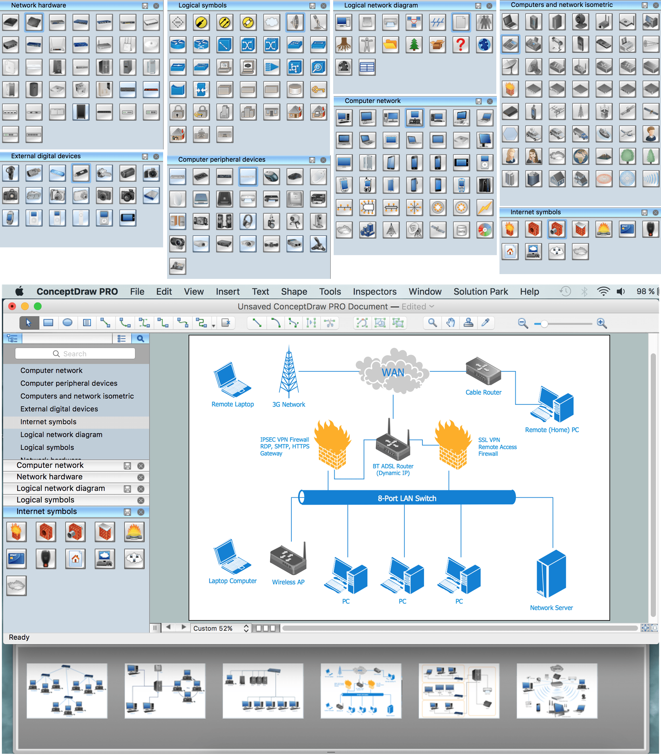Adjust the zoom slider handle
This screenshot has height=756, width=661.
[544, 323]
